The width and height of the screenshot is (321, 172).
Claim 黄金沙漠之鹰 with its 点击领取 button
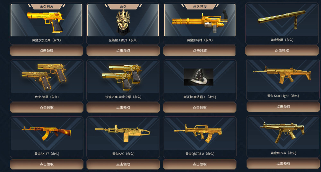coord(47,51)
